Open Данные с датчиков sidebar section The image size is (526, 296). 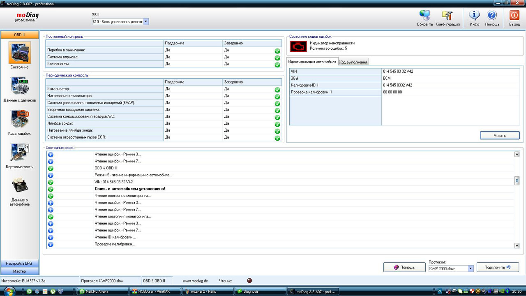[x=19, y=86]
